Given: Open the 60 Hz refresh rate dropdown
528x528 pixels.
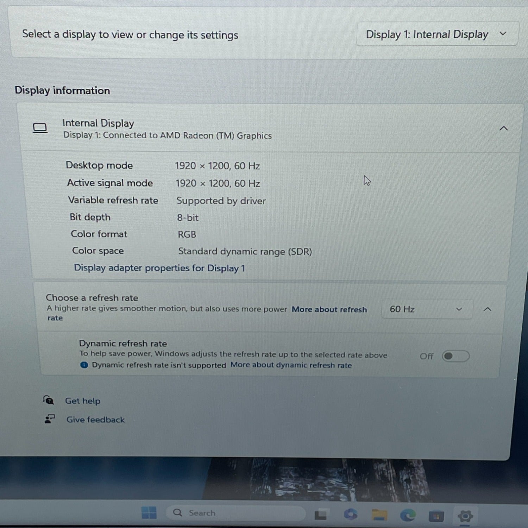Looking at the screenshot, I should (x=426, y=309).
